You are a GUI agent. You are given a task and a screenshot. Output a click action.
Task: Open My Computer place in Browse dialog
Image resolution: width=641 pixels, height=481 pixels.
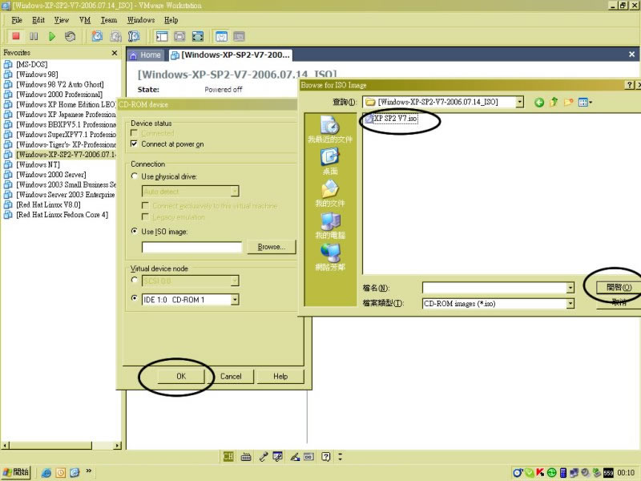[x=330, y=225]
